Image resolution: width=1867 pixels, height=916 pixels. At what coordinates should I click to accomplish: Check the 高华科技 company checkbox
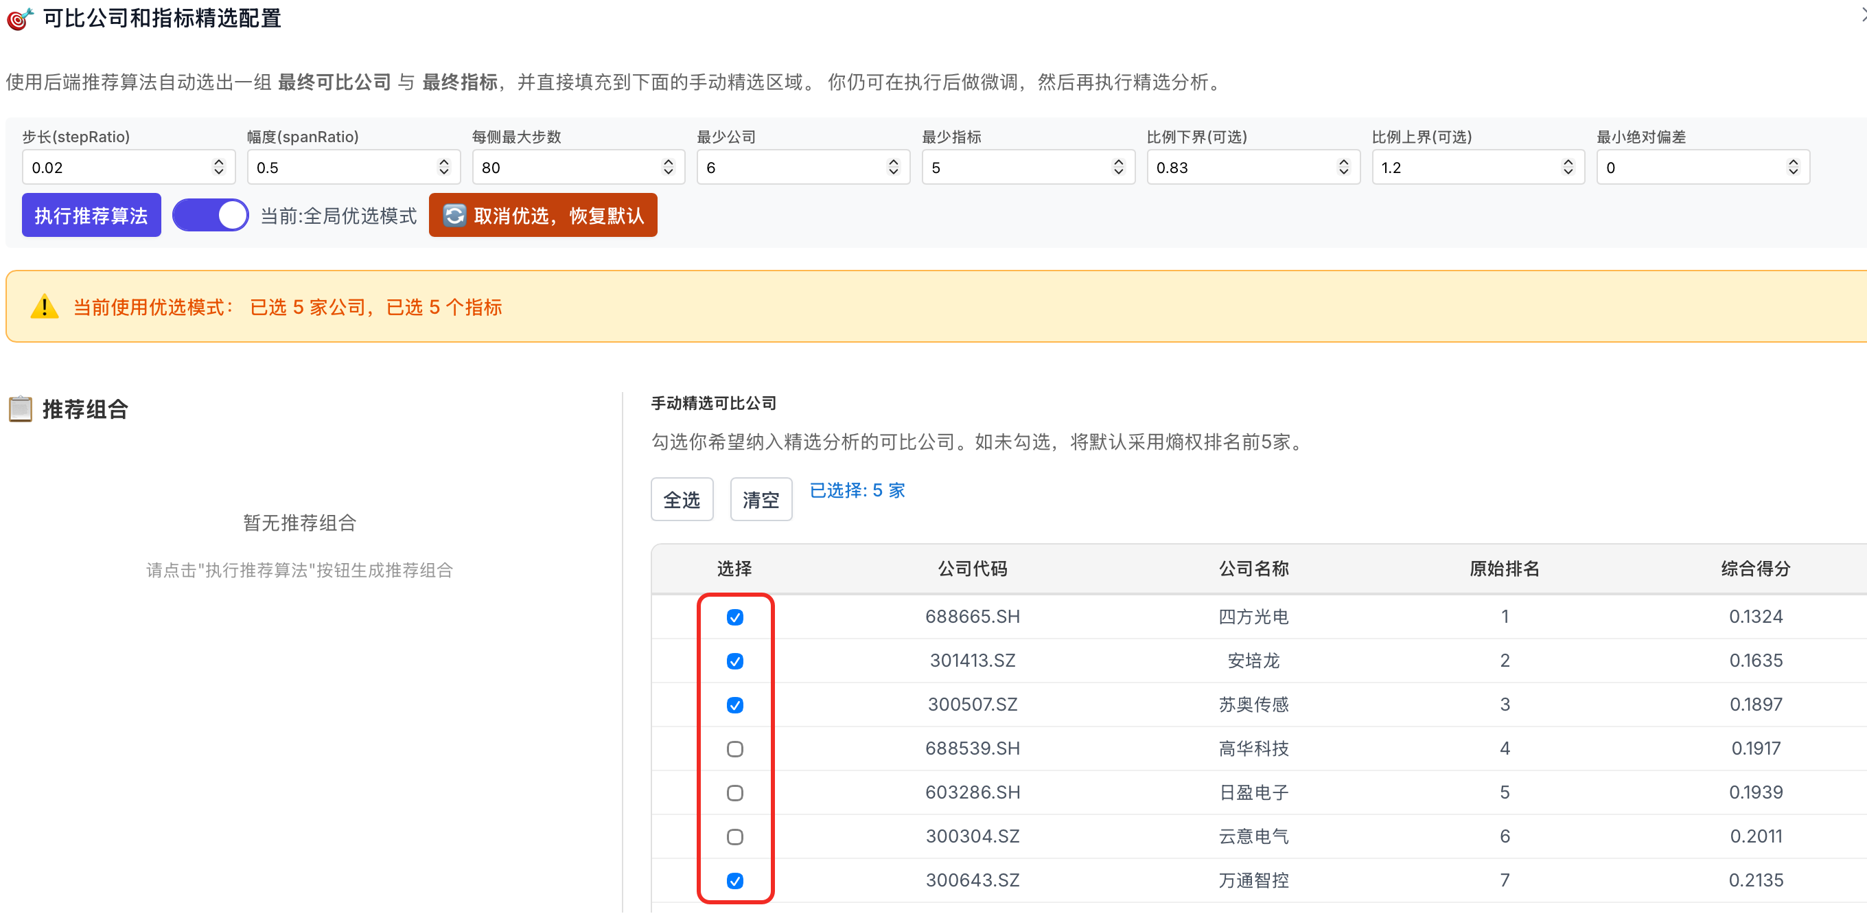pyautogui.click(x=735, y=749)
